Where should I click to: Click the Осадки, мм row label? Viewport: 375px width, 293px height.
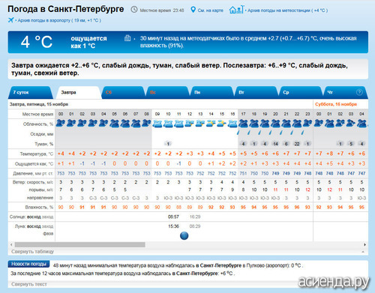pyautogui.click(x=42, y=134)
